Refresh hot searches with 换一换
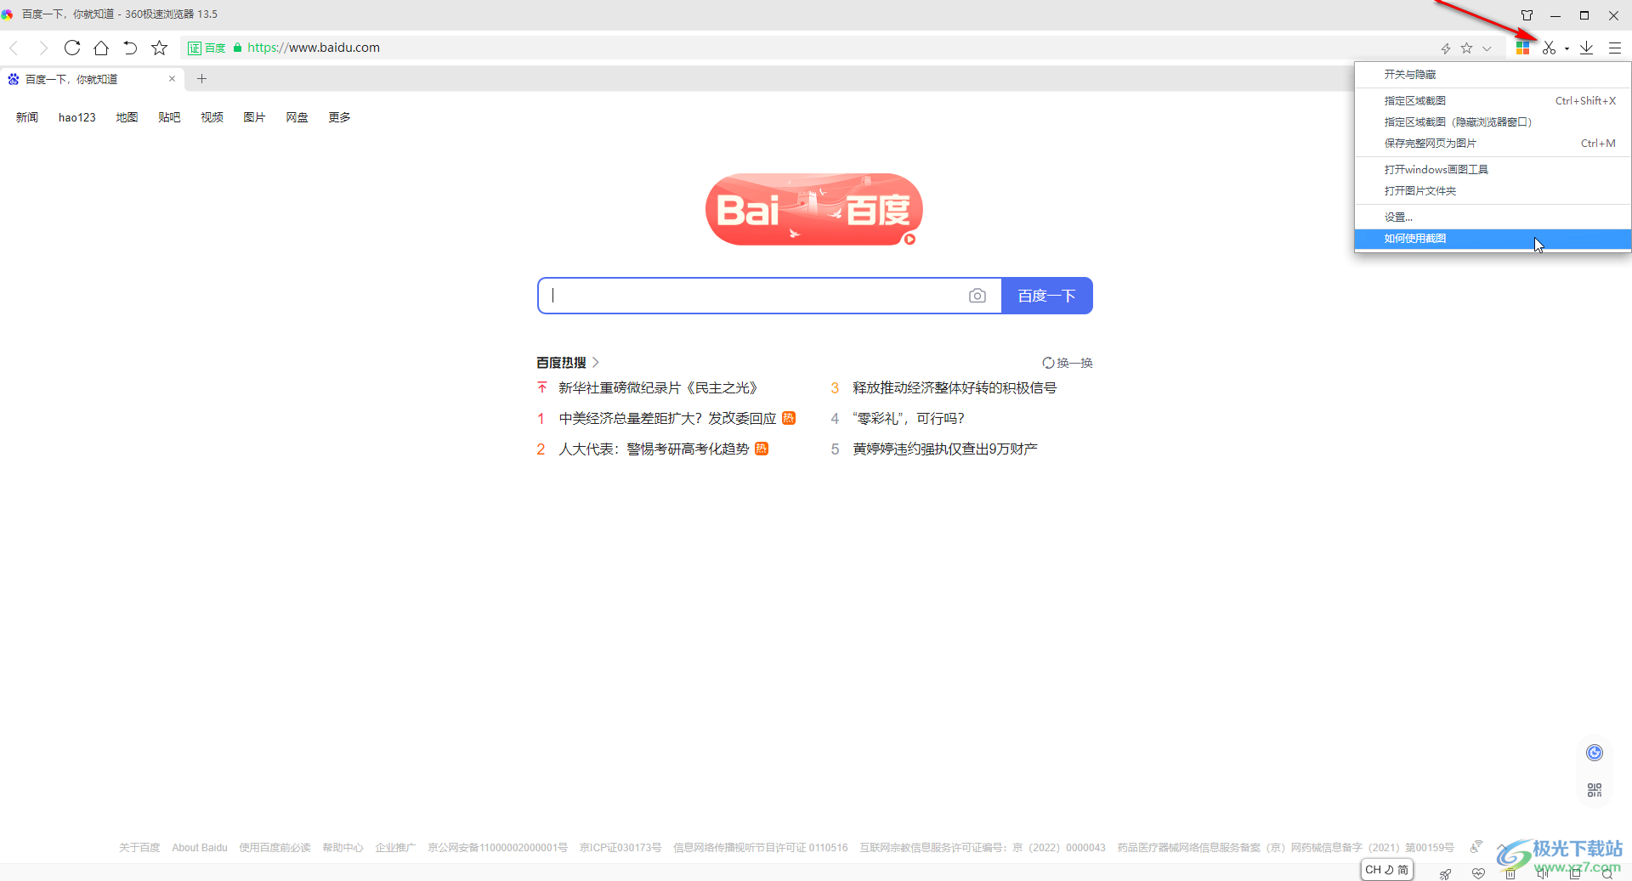The image size is (1632, 881). 1068,363
